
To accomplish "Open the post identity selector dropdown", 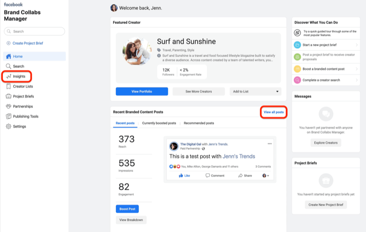I will (x=266, y=176).
